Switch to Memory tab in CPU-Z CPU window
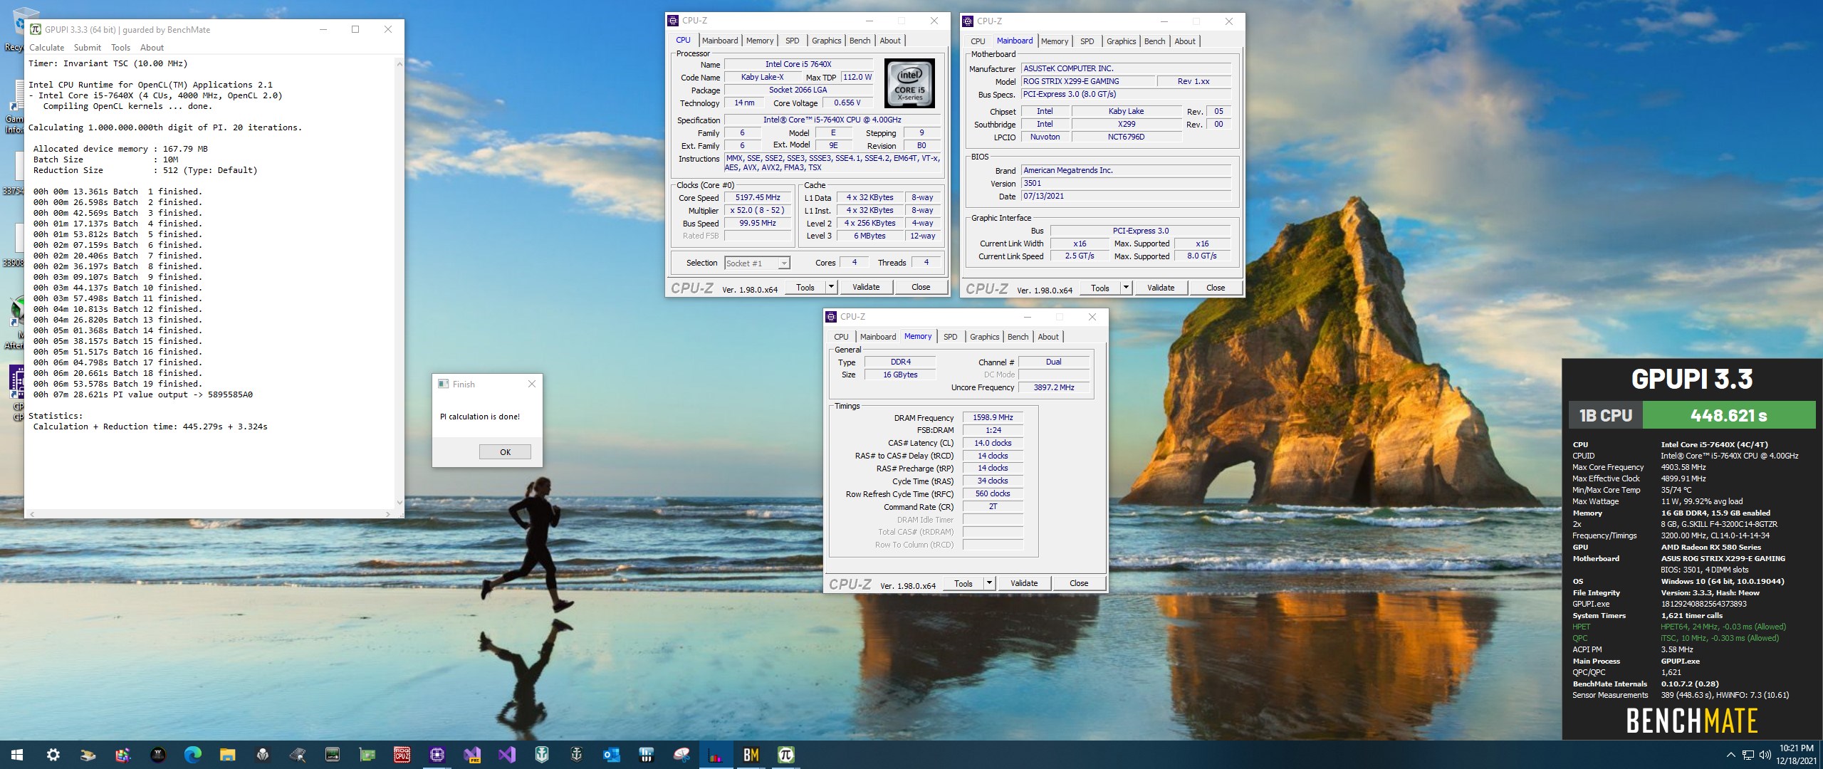Screen dimensions: 1823x769 tap(760, 41)
